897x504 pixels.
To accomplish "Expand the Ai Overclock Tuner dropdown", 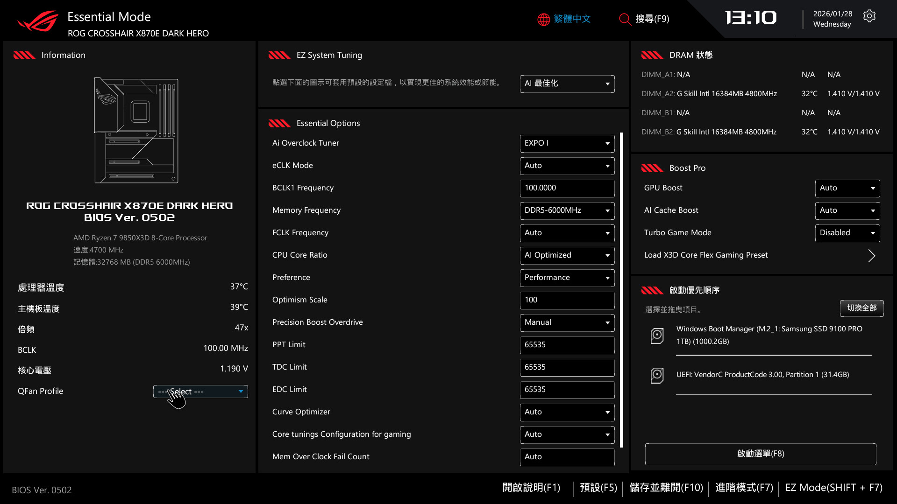I will click(x=567, y=143).
